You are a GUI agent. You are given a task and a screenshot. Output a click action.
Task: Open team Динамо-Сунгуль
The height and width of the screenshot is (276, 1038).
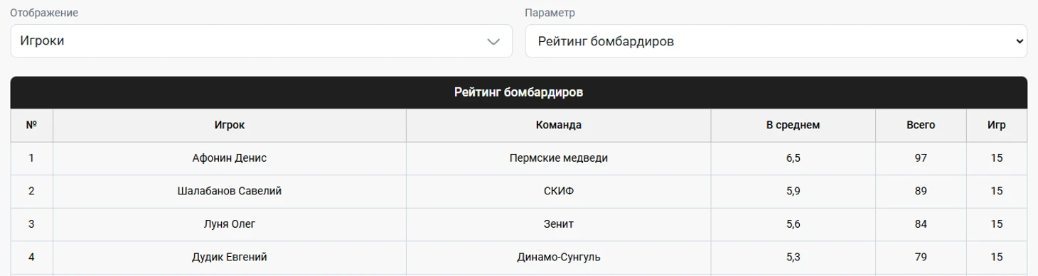[x=559, y=257]
